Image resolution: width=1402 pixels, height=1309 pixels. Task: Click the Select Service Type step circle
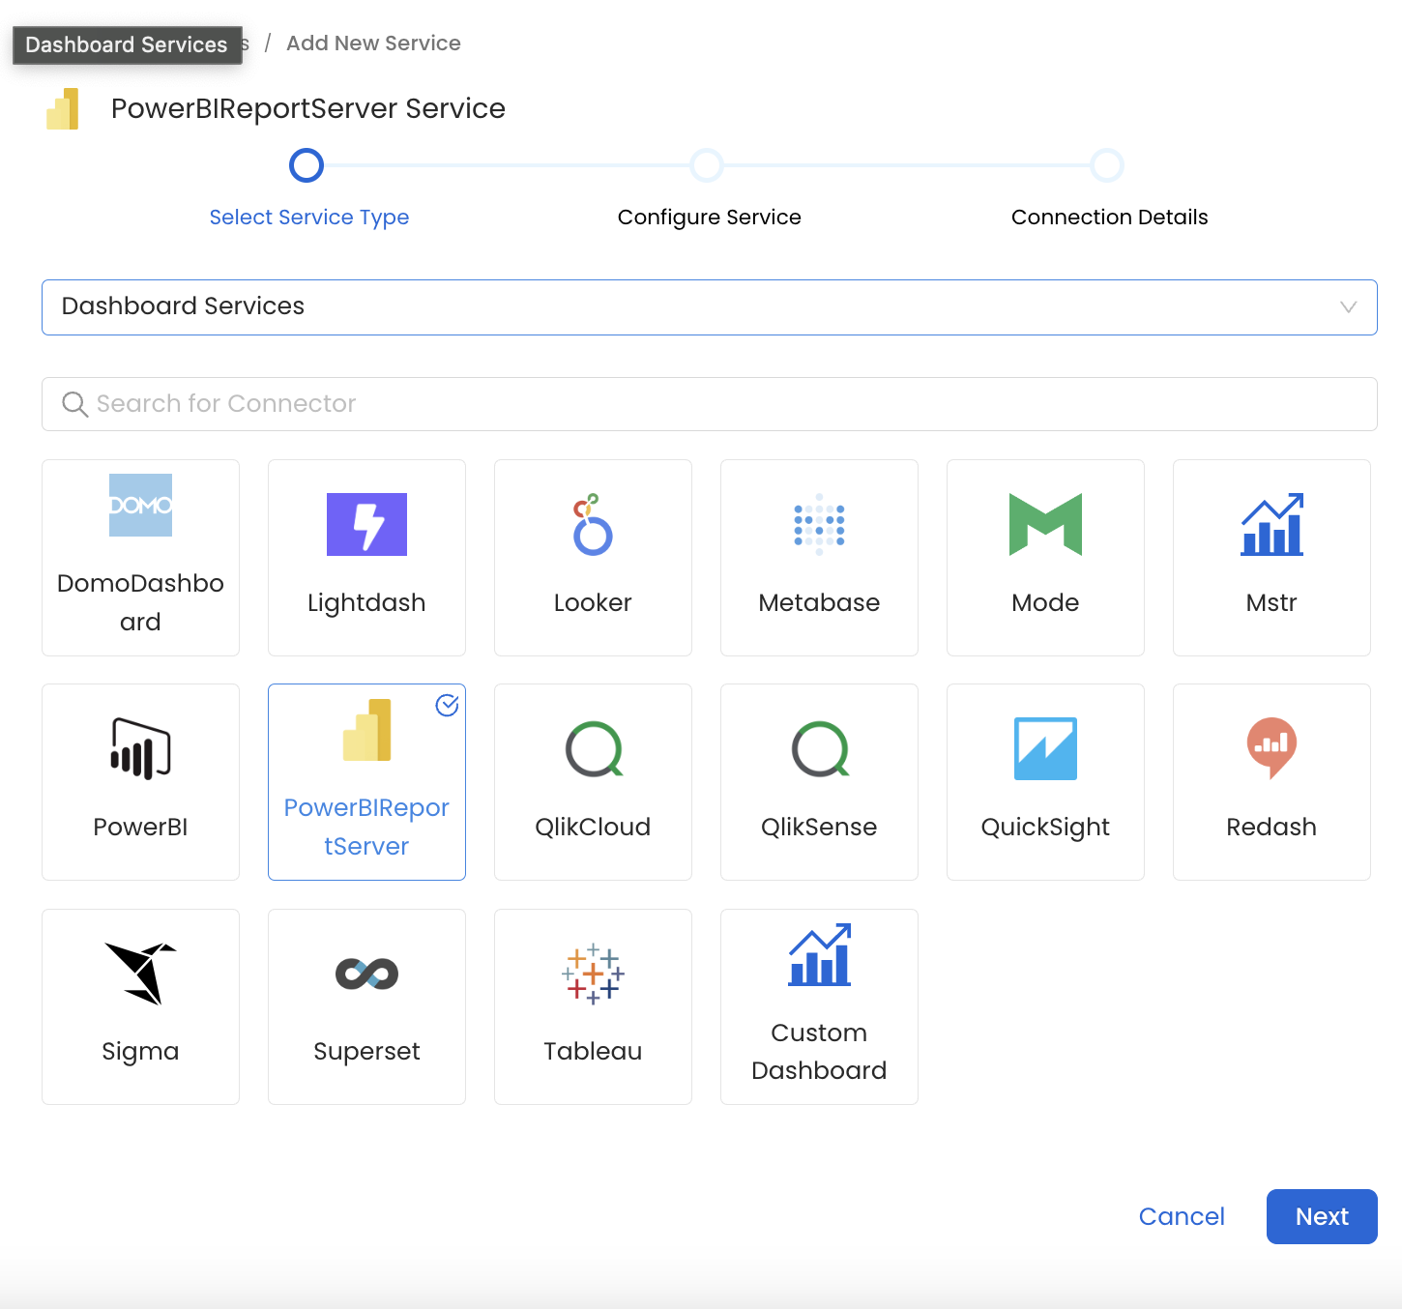click(307, 166)
